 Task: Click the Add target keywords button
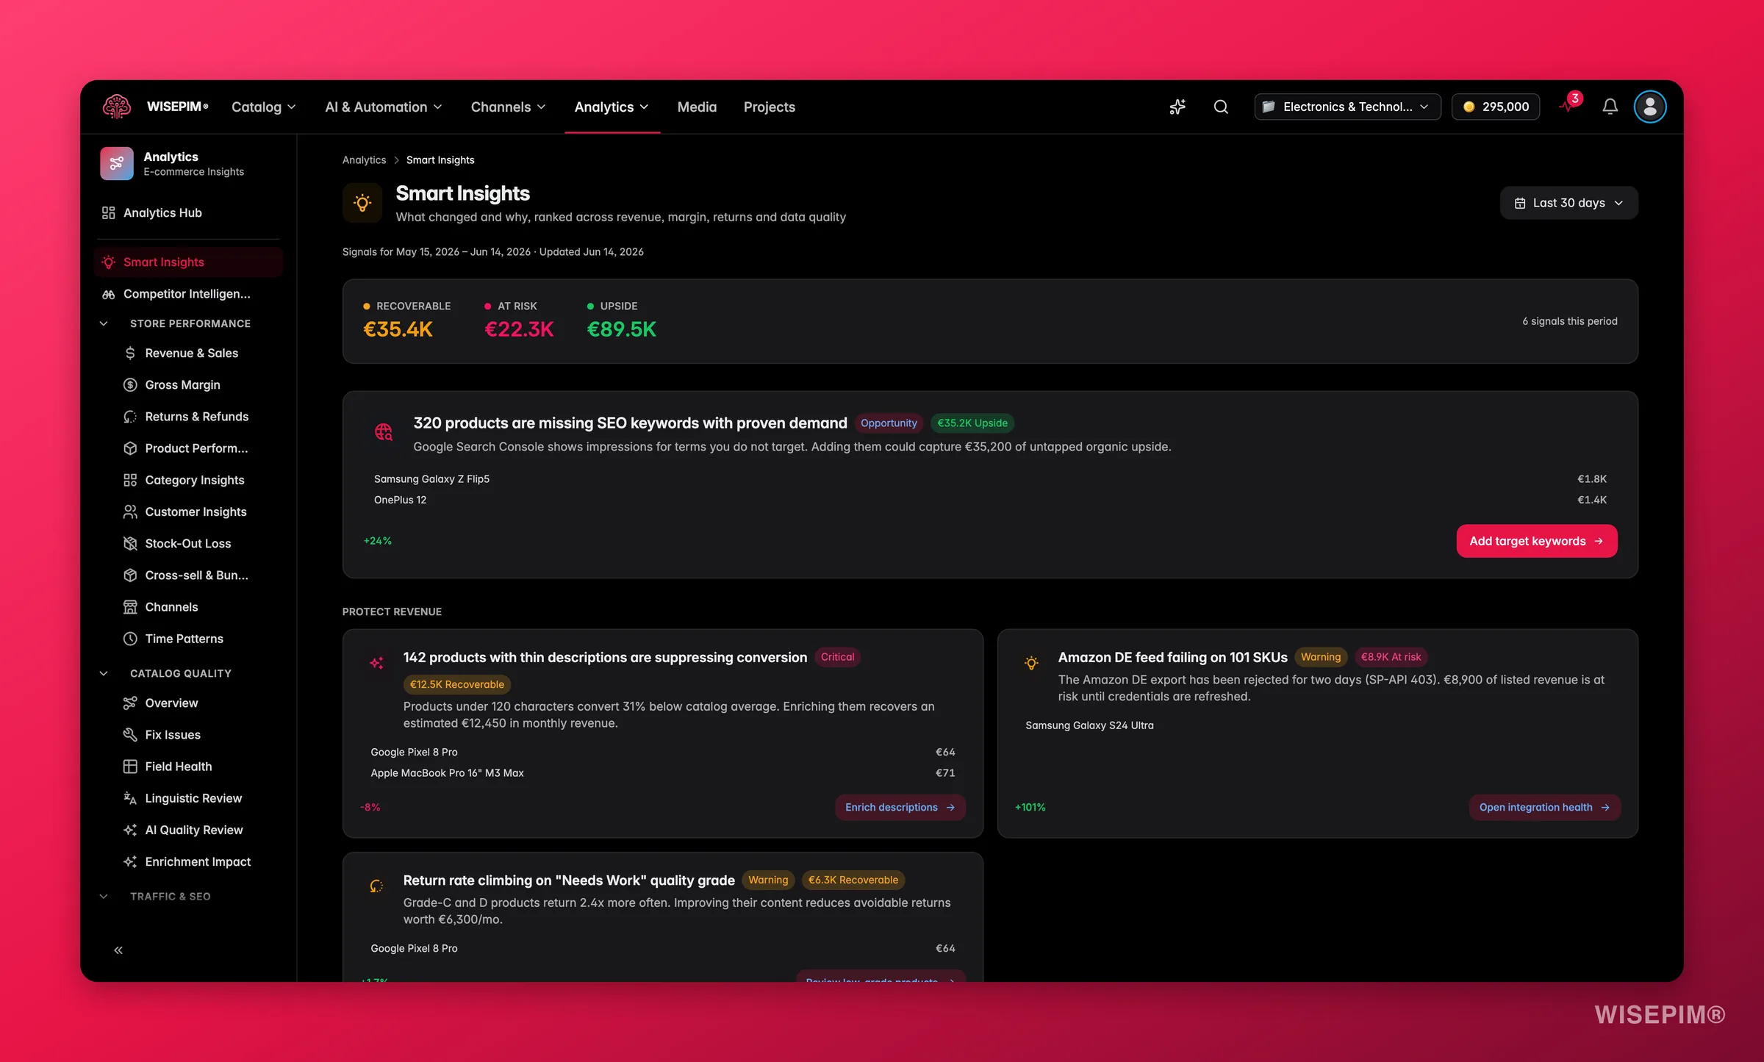(x=1537, y=541)
